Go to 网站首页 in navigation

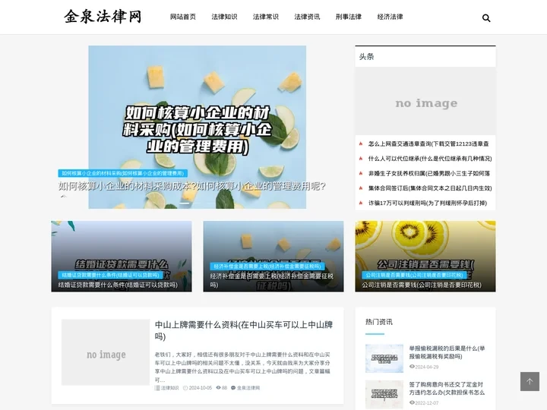point(183,17)
